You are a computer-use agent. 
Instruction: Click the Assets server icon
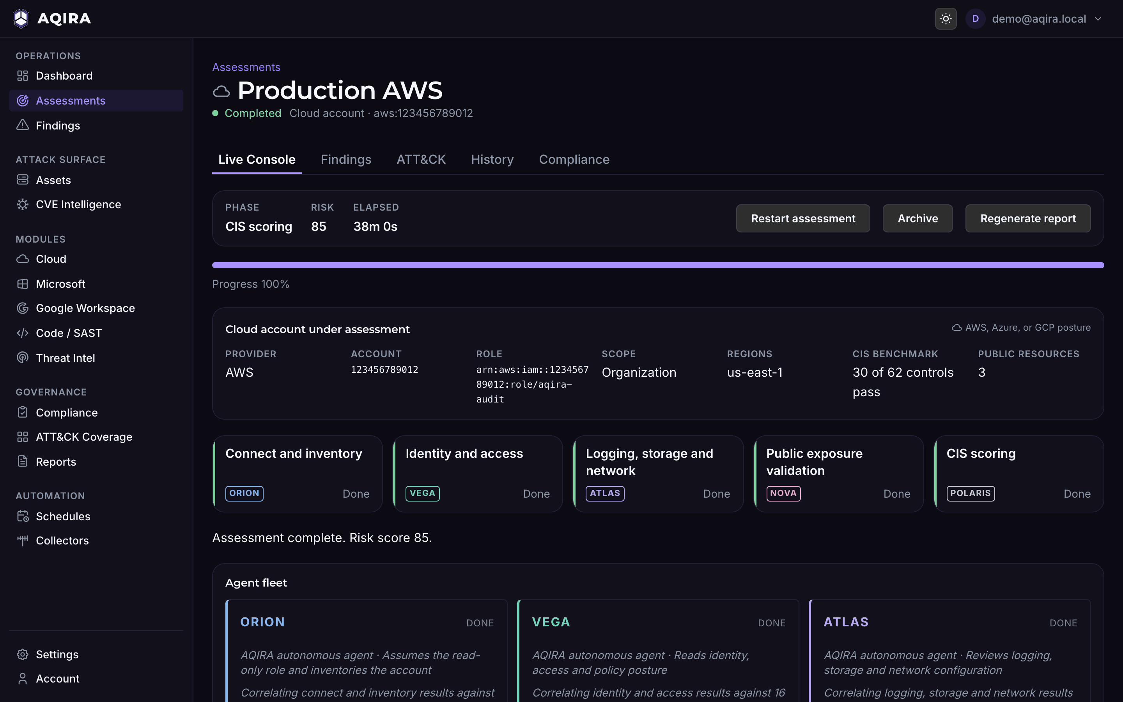click(22, 180)
